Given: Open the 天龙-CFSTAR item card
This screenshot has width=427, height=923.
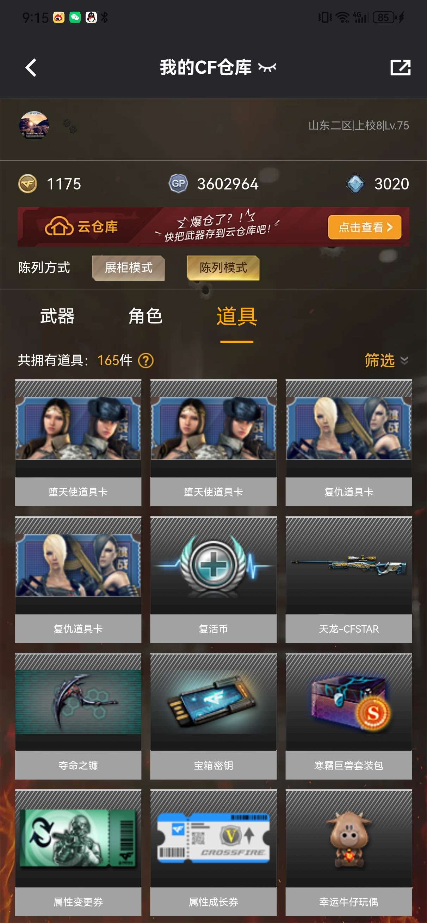Looking at the screenshot, I should 349,579.
